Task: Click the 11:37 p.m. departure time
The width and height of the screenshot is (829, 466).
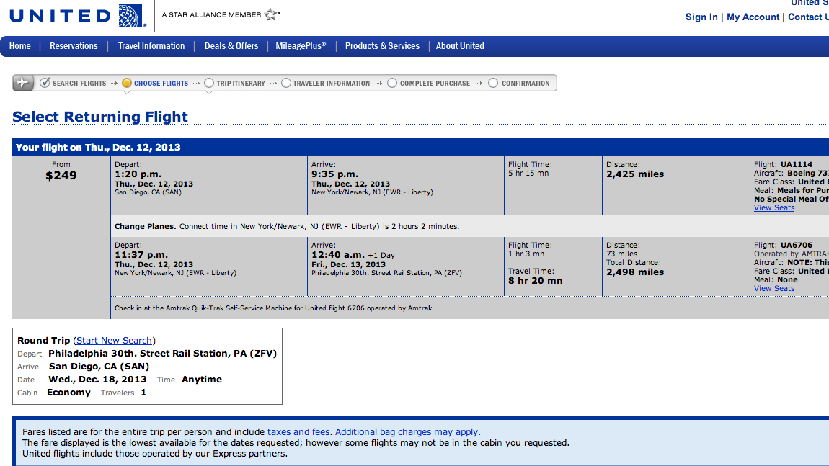Action: [141, 255]
